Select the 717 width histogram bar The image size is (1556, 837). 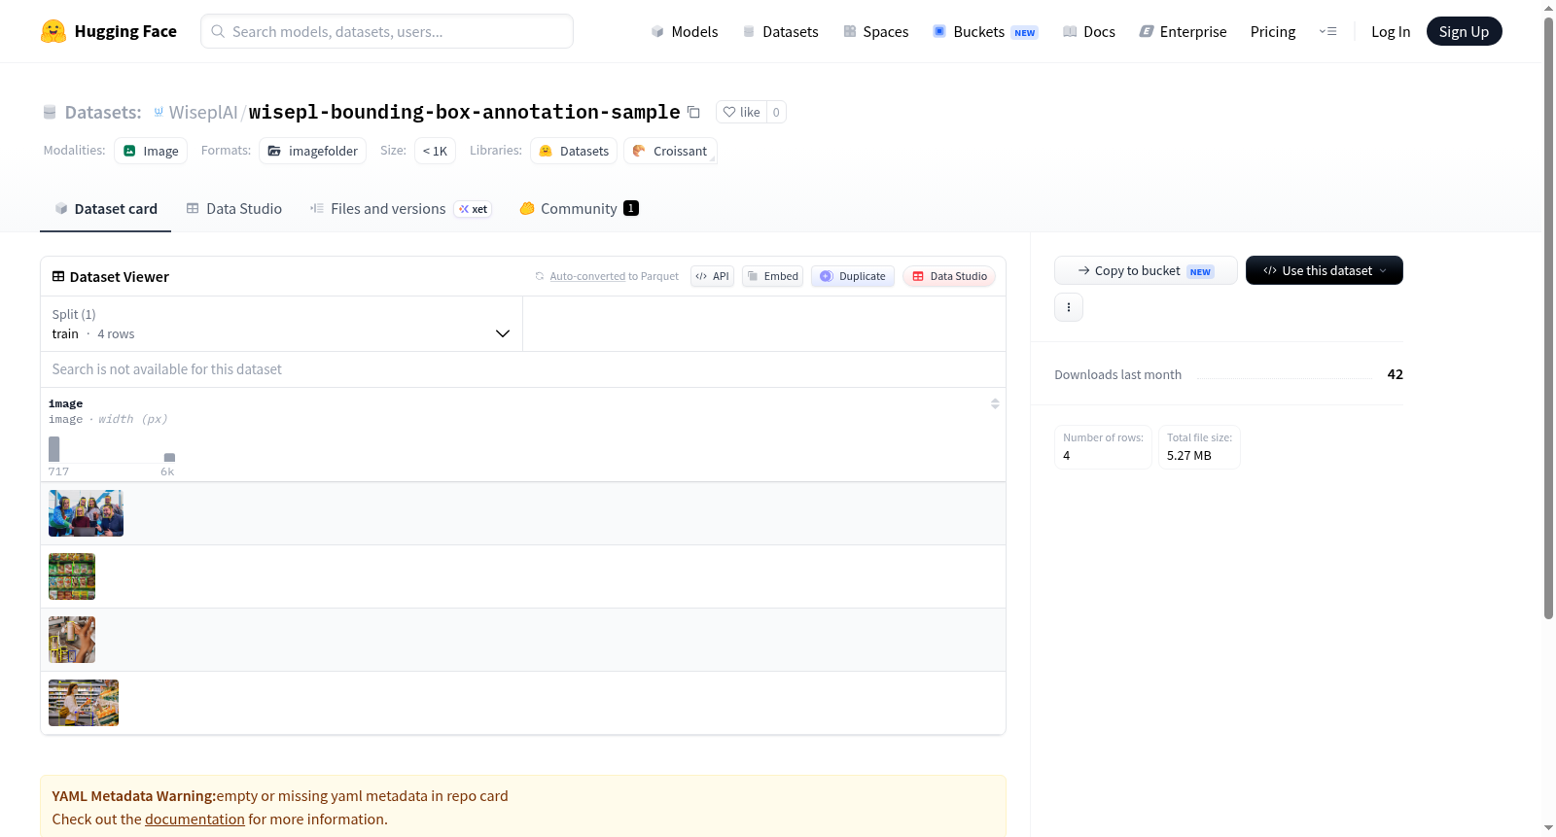[x=54, y=449]
